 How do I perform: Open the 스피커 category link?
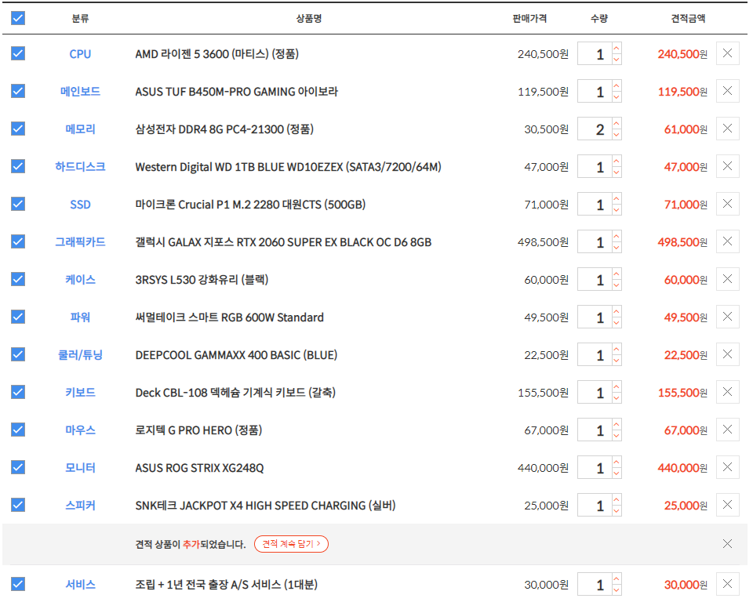coord(80,505)
